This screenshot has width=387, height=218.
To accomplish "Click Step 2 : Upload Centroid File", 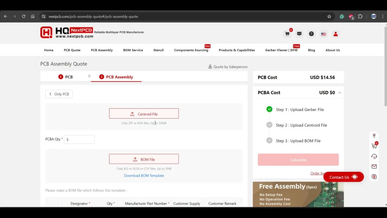I will [x=301, y=125].
